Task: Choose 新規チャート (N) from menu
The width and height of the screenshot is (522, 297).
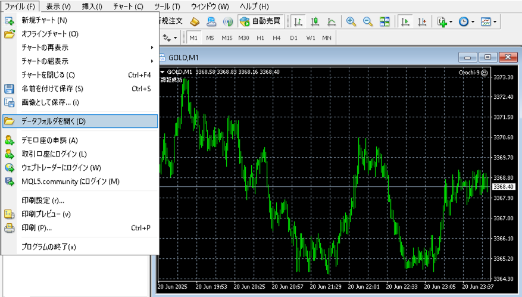Action: point(80,20)
